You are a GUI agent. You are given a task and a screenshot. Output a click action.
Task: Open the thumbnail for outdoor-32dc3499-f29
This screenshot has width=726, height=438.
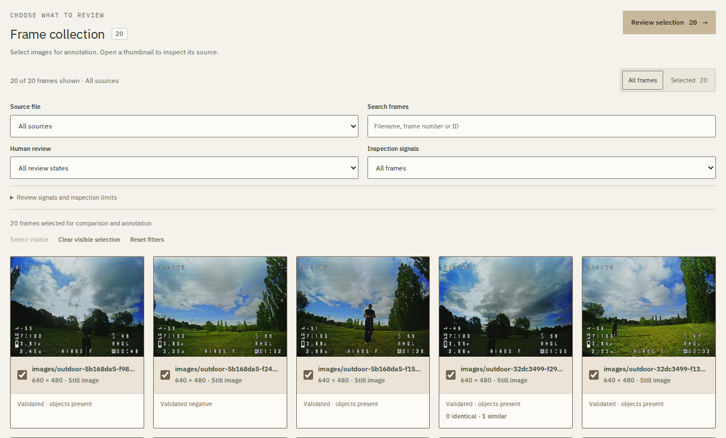click(506, 307)
